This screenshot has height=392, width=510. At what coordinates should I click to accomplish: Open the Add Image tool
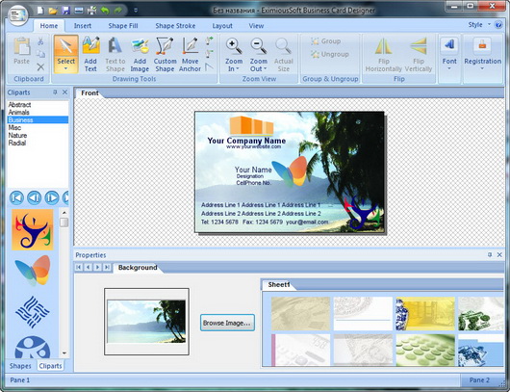(140, 54)
